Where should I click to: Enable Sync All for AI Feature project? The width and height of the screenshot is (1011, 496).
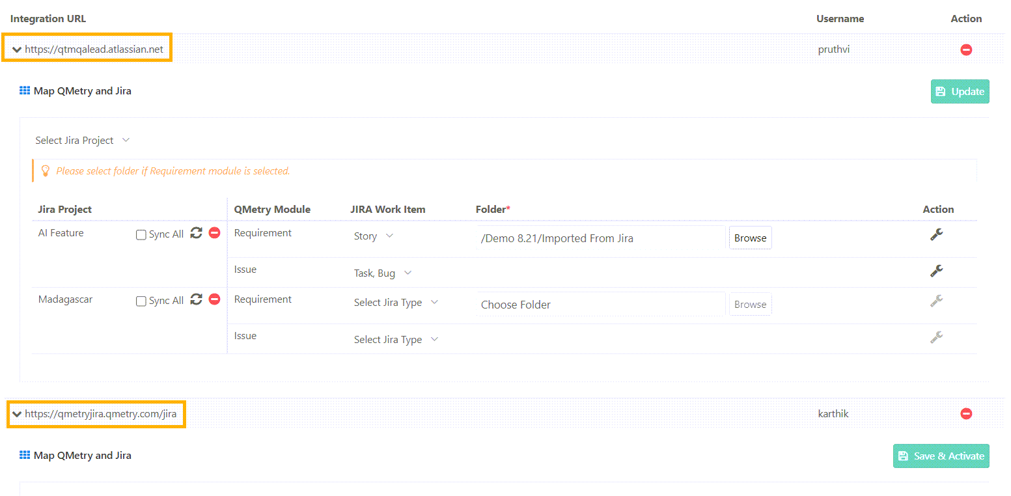[x=141, y=235]
